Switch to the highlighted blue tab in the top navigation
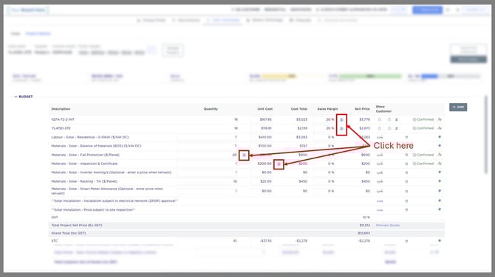 point(223,20)
